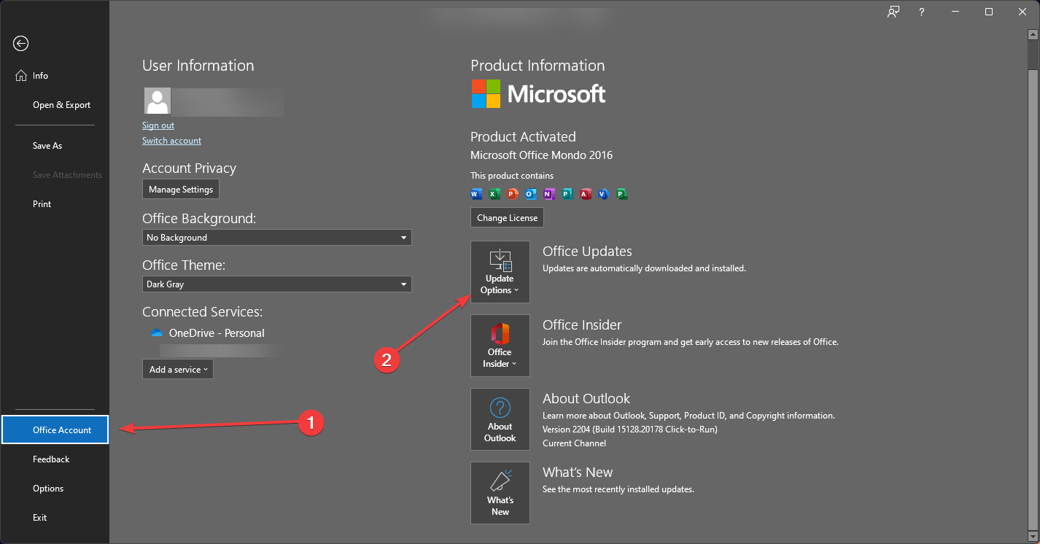Image resolution: width=1040 pixels, height=544 pixels.
Task: Click the user profile picture
Action: click(x=158, y=102)
